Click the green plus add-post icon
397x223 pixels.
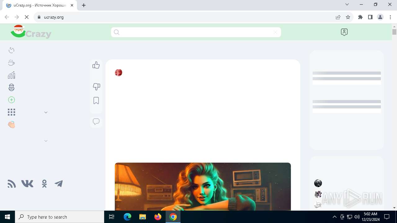pyautogui.click(x=11, y=100)
